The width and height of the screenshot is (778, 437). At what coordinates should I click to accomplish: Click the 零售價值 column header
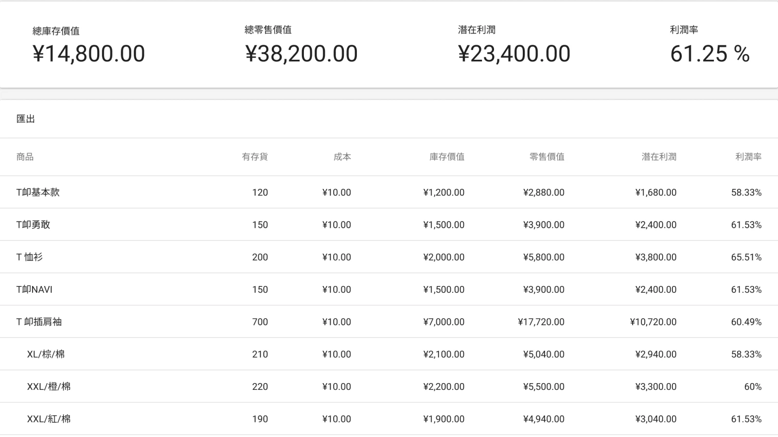pos(547,157)
